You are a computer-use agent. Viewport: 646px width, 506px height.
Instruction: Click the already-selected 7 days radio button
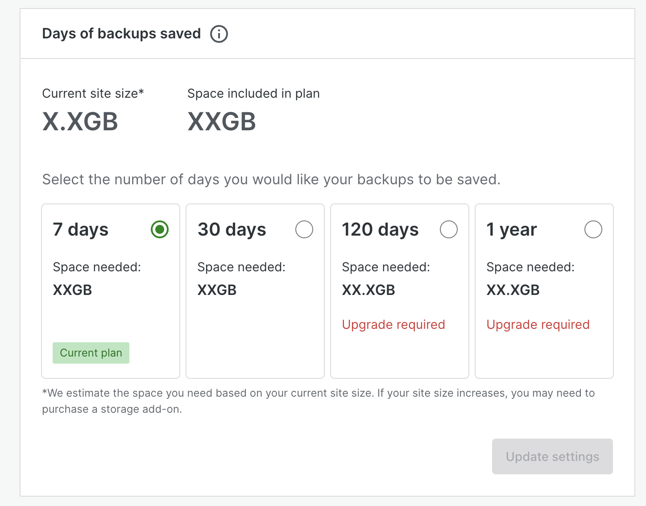click(x=159, y=229)
